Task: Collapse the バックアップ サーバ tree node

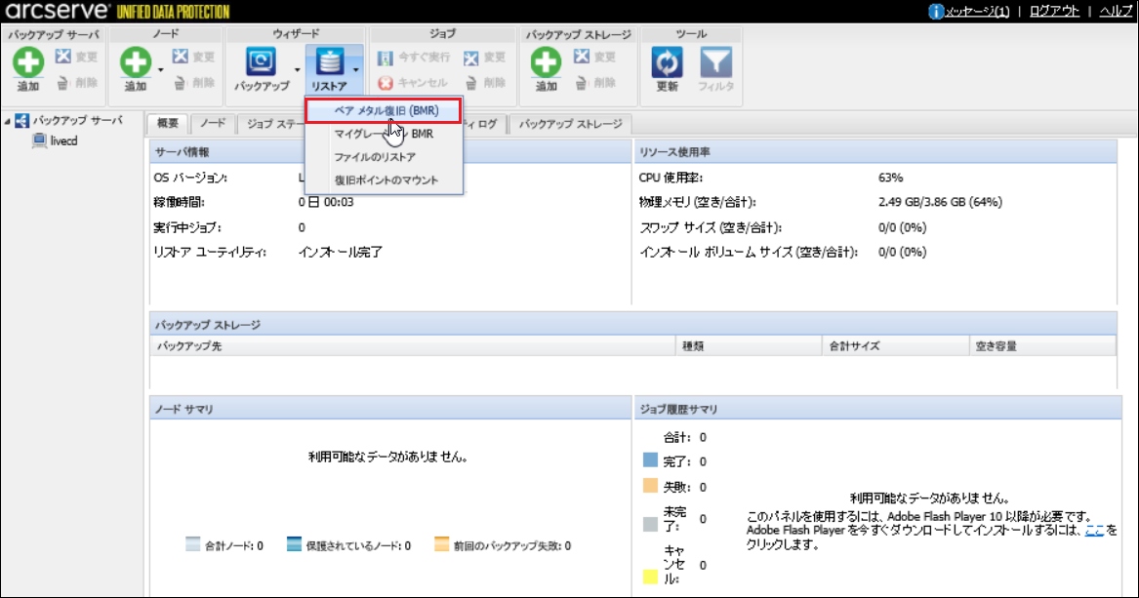Action: [7, 121]
